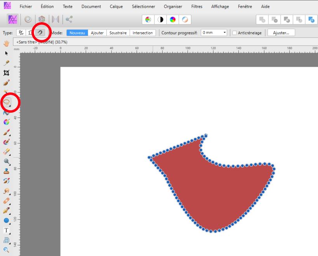Click the Divide boolean operation icon
Image resolution: width=318 pixels, height=256 pixels.
[311, 20]
